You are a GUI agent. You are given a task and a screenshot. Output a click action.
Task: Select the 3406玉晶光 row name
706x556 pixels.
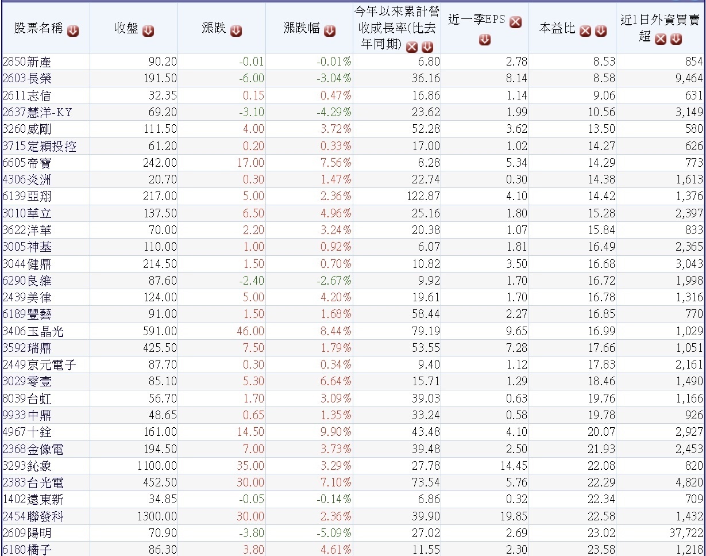(33, 332)
